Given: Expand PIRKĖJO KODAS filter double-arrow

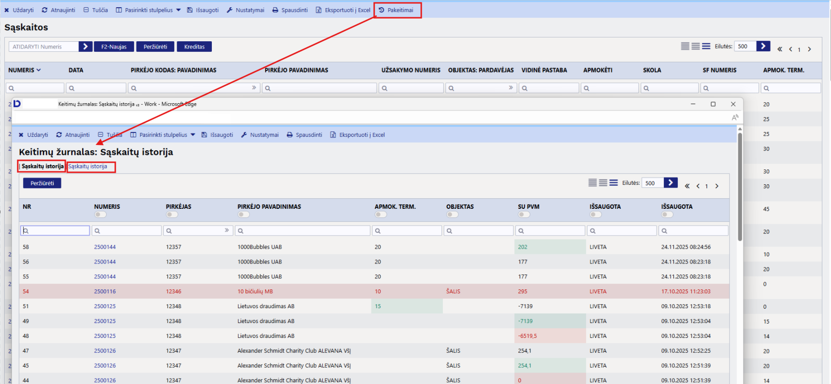Looking at the screenshot, I should (254, 88).
